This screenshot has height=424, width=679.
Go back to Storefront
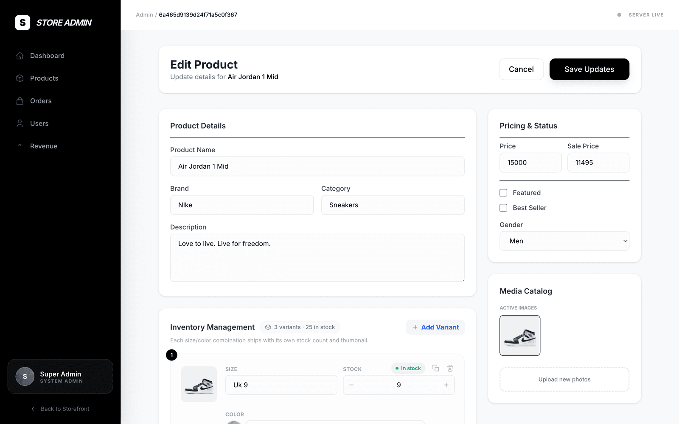point(60,409)
